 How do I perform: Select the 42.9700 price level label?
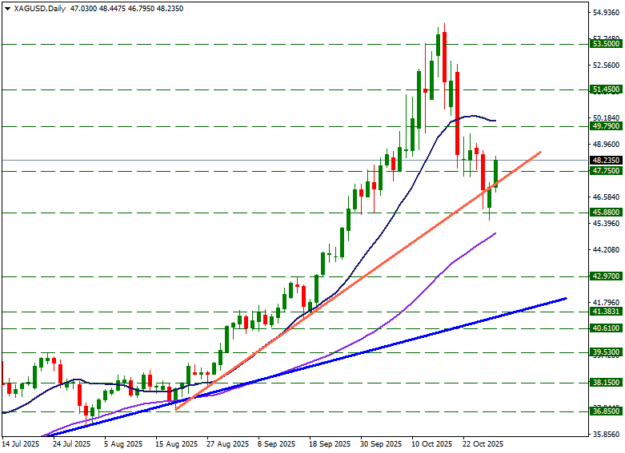606,276
